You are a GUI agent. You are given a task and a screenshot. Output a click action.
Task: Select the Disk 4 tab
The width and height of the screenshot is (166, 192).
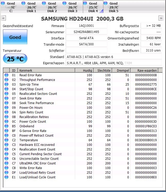point(93,7)
